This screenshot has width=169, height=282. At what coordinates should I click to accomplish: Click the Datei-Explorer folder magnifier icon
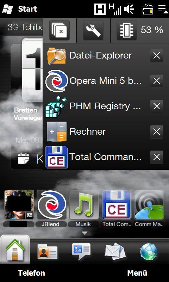(57, 56)
